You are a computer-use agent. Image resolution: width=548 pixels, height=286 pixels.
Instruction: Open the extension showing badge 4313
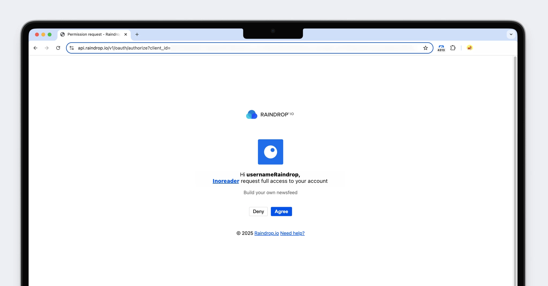click(441, 48)
